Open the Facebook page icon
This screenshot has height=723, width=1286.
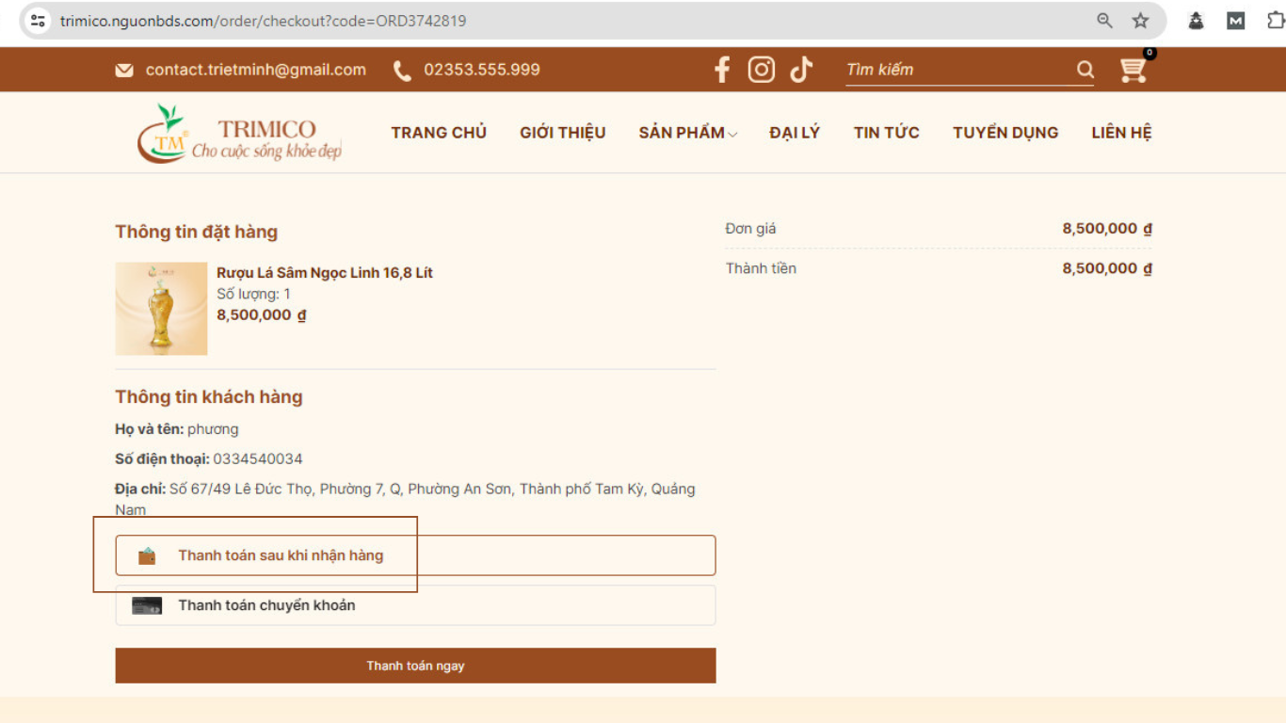(722, 70)
